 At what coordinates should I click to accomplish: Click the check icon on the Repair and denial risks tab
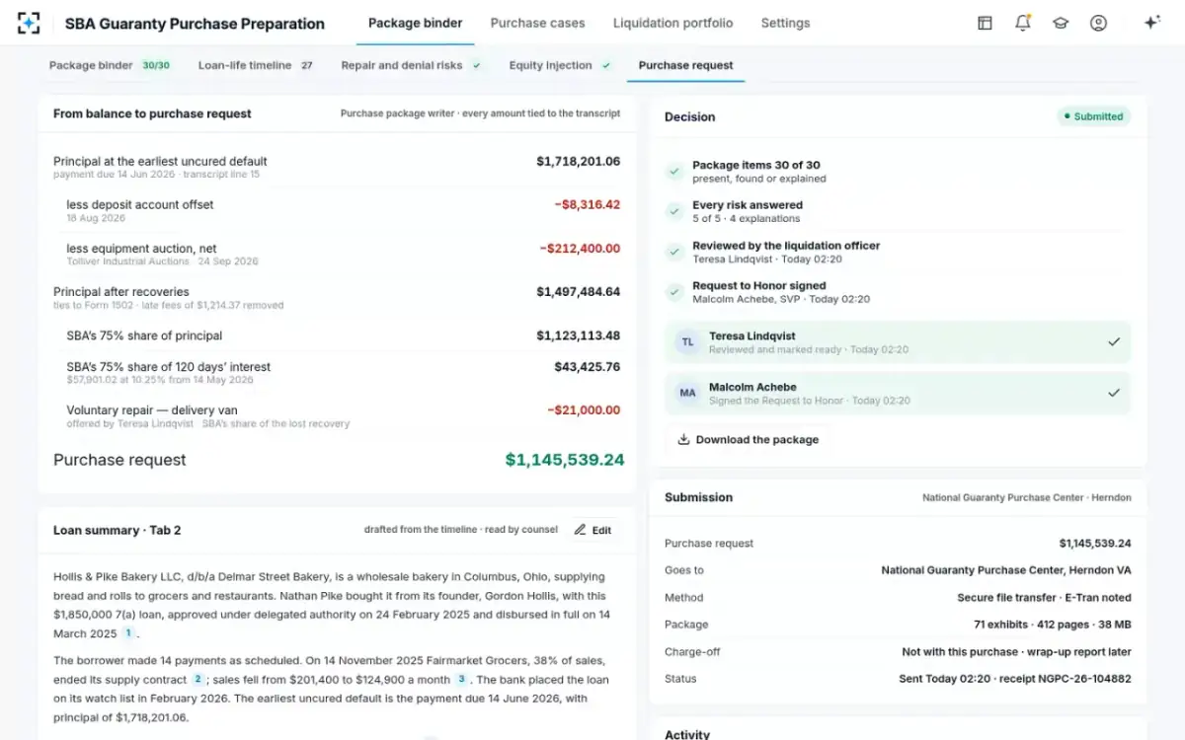[476, 65]
